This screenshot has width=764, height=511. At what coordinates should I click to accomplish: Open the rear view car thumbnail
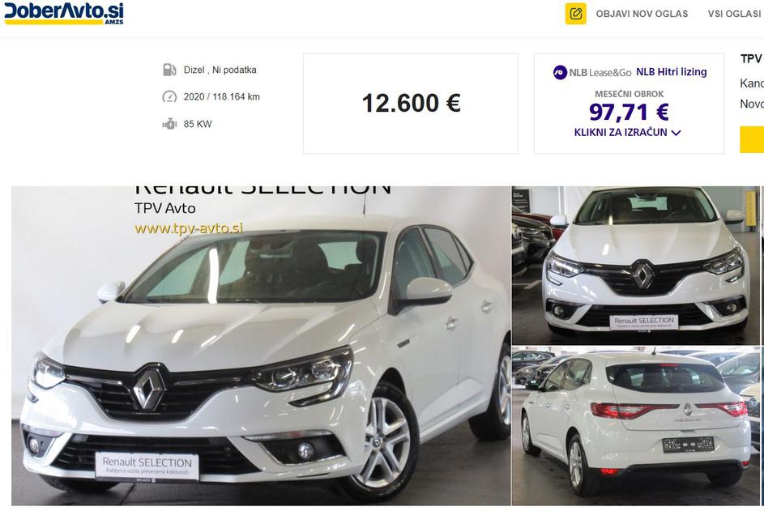point(636,426)
